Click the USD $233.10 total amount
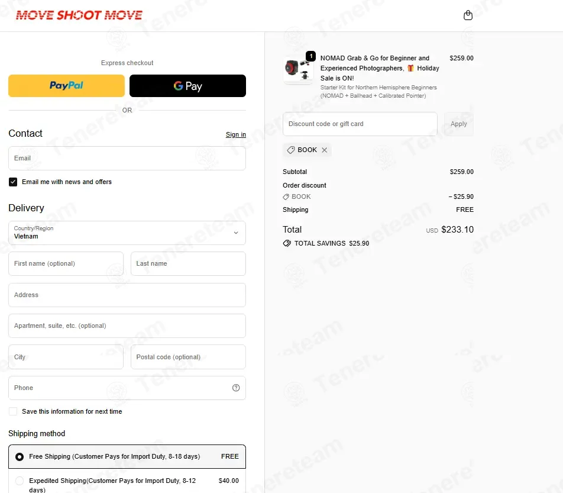Viewport: 563px width, 493px height. pyautogui.click(x=449, y=230)
